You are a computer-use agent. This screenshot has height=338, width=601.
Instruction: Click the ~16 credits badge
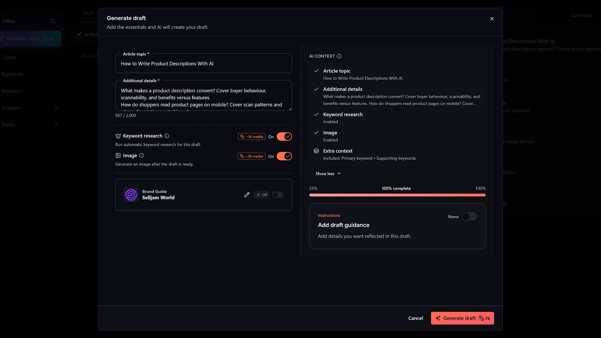252,137
